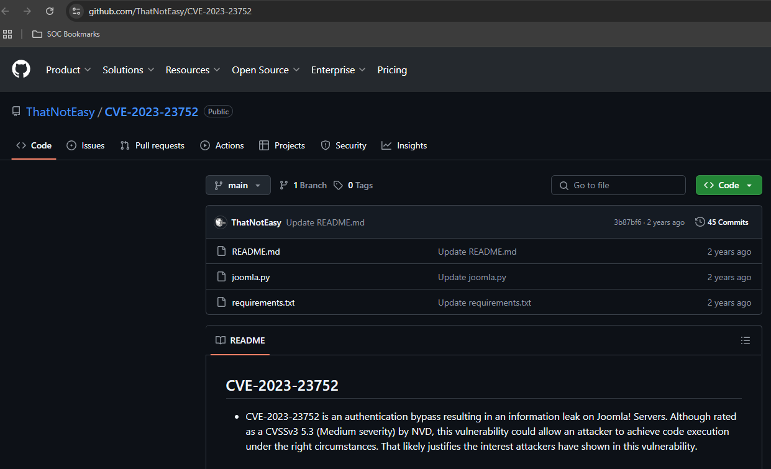Screen dimensions: 771x469
Task: Expand the Product navigation menu
Action: (x=68, y=70)
